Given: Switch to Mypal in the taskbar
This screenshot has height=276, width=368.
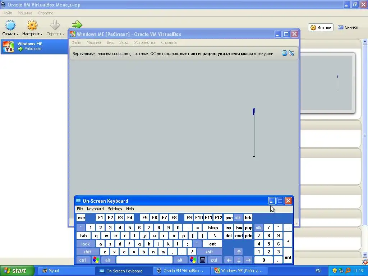Looking at the screenshot, I should pos(66,271).
